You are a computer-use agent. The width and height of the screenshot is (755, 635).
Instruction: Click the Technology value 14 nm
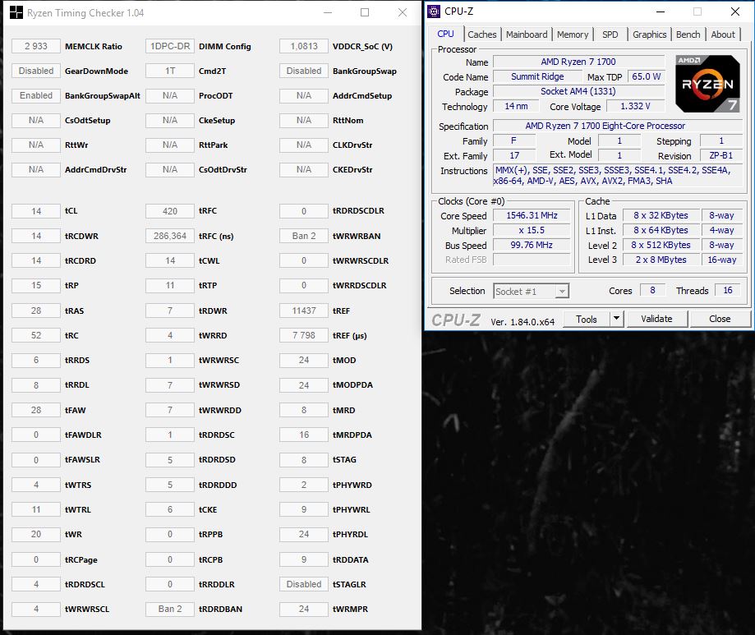[516, 106]
